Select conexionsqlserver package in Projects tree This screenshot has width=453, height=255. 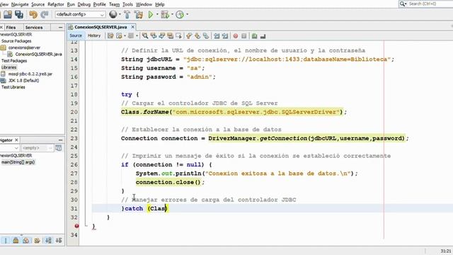point(24,47)
